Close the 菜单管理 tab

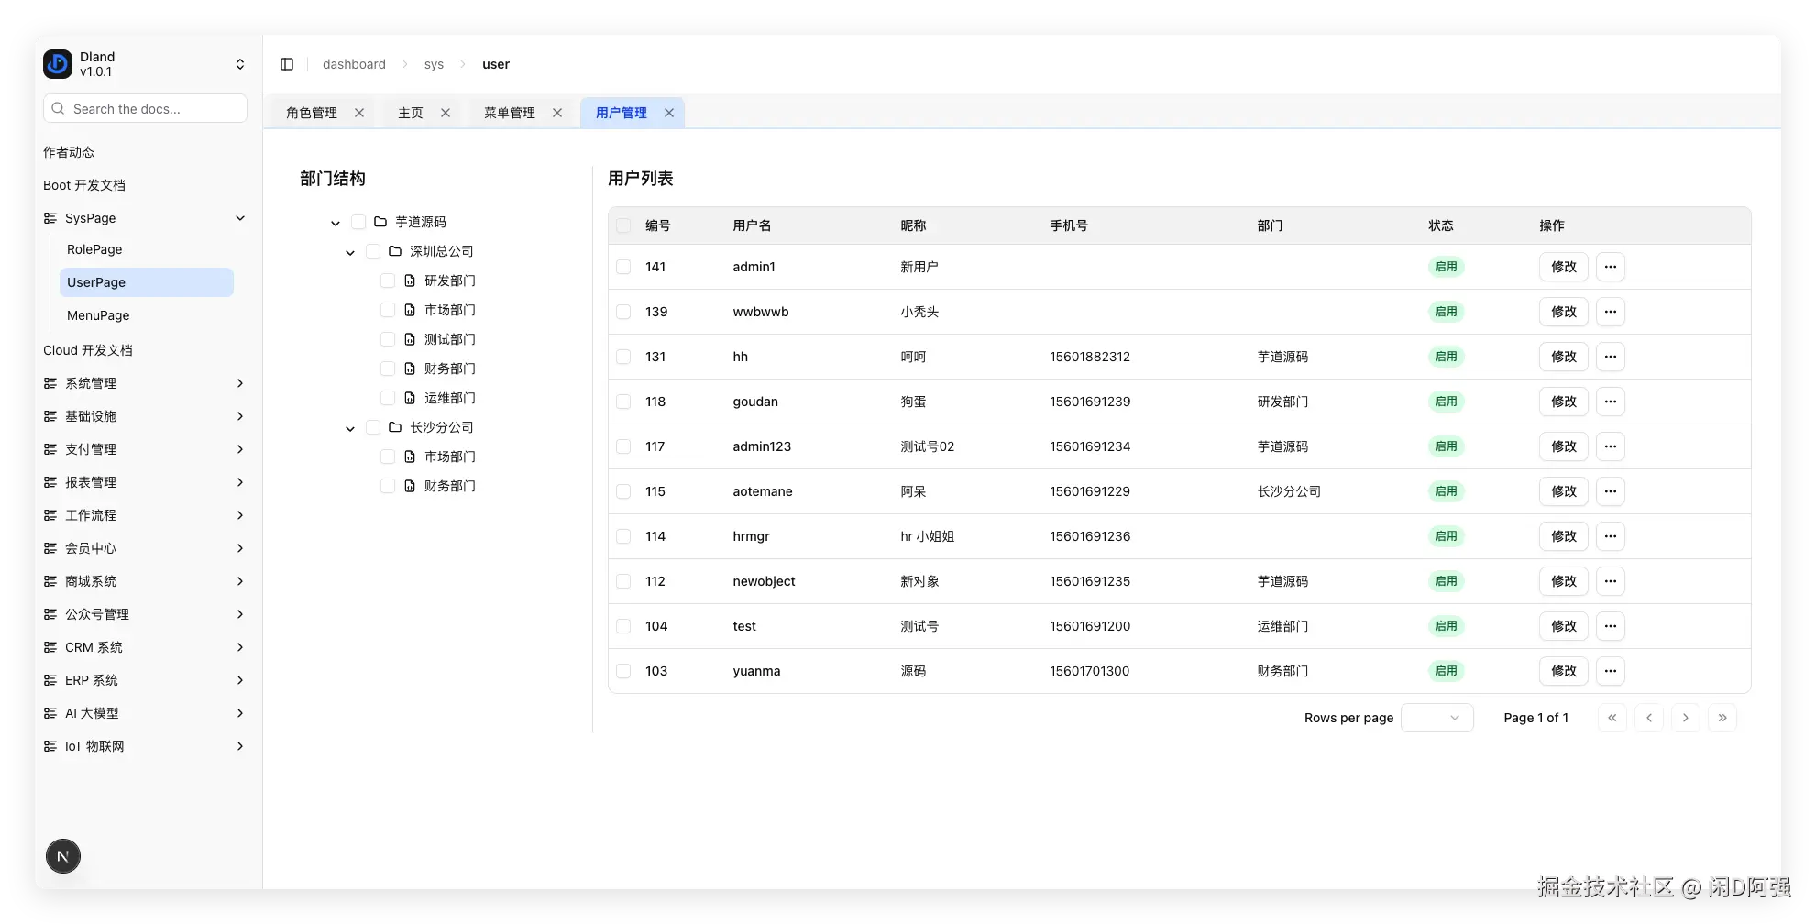(x=557, y=112)
